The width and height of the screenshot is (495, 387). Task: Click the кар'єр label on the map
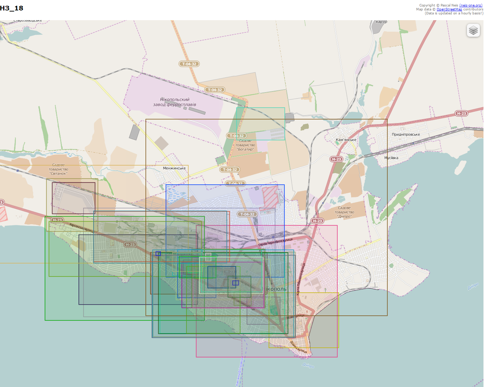(x=382, y=22)
